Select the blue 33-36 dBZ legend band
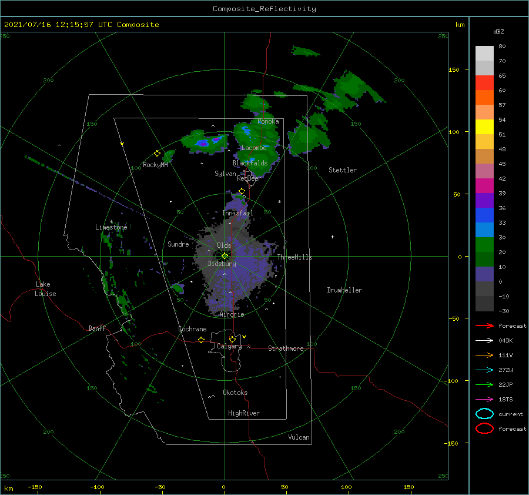This screenshot has width=529, height=495. (484, 215)
